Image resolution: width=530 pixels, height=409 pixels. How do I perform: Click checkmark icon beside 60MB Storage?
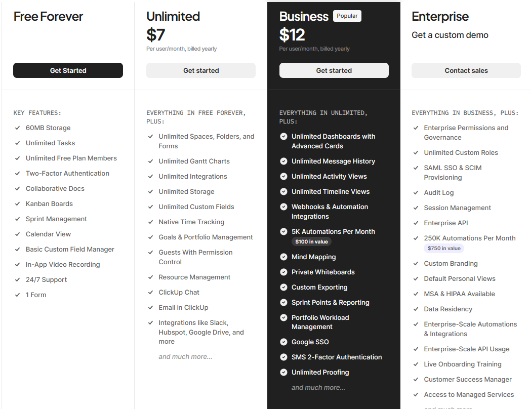[x=17, y=128]
